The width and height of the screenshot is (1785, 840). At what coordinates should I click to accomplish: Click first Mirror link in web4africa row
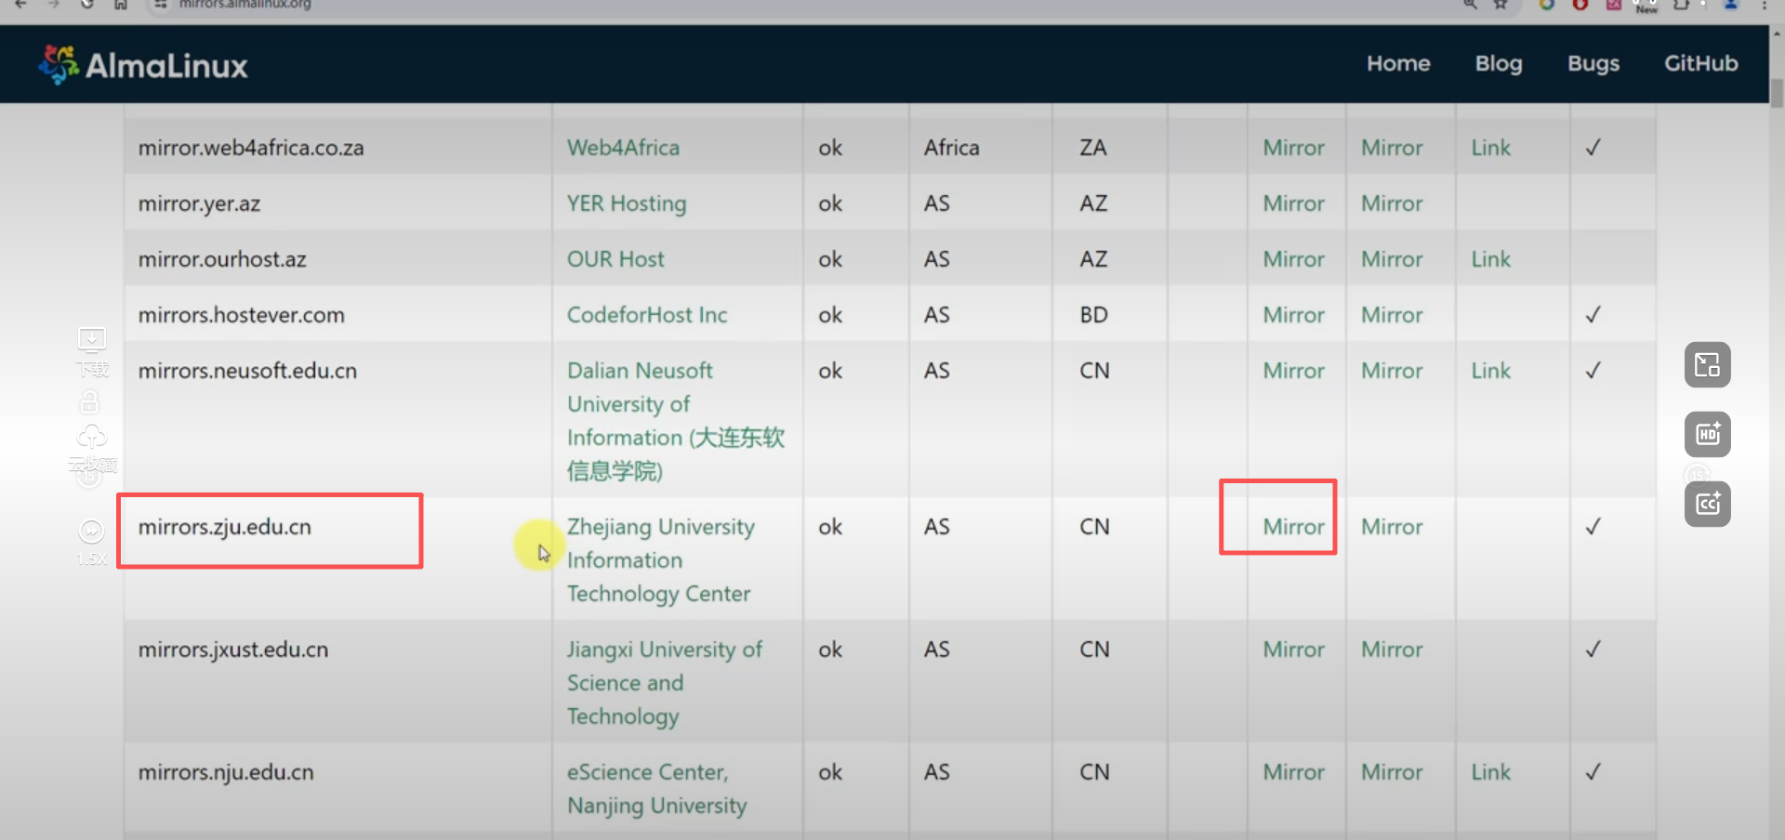1293,148
